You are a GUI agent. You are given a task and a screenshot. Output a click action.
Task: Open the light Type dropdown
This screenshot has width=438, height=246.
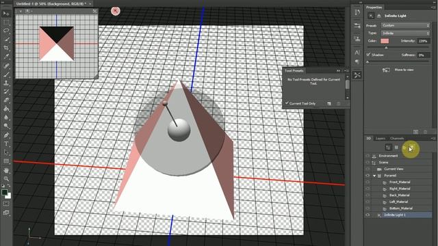pos(405,33)
